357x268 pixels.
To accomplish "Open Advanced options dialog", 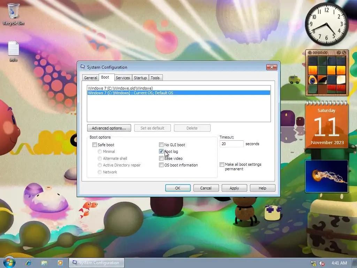I will point(109,128).
